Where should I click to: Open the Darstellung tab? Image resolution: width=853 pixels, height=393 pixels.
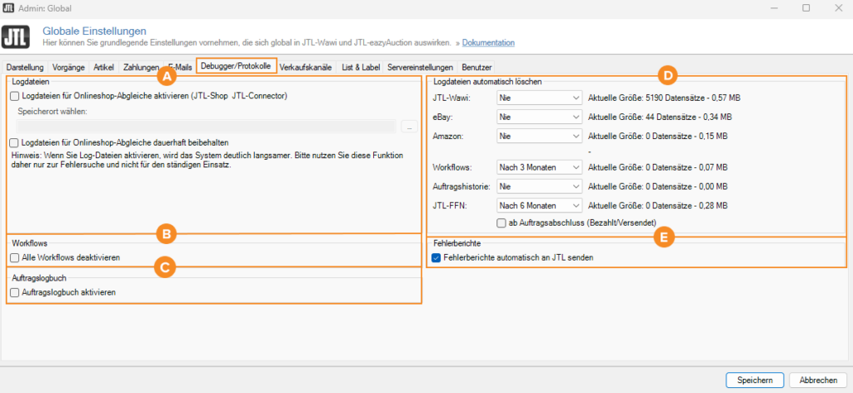[x=24, y=67]
